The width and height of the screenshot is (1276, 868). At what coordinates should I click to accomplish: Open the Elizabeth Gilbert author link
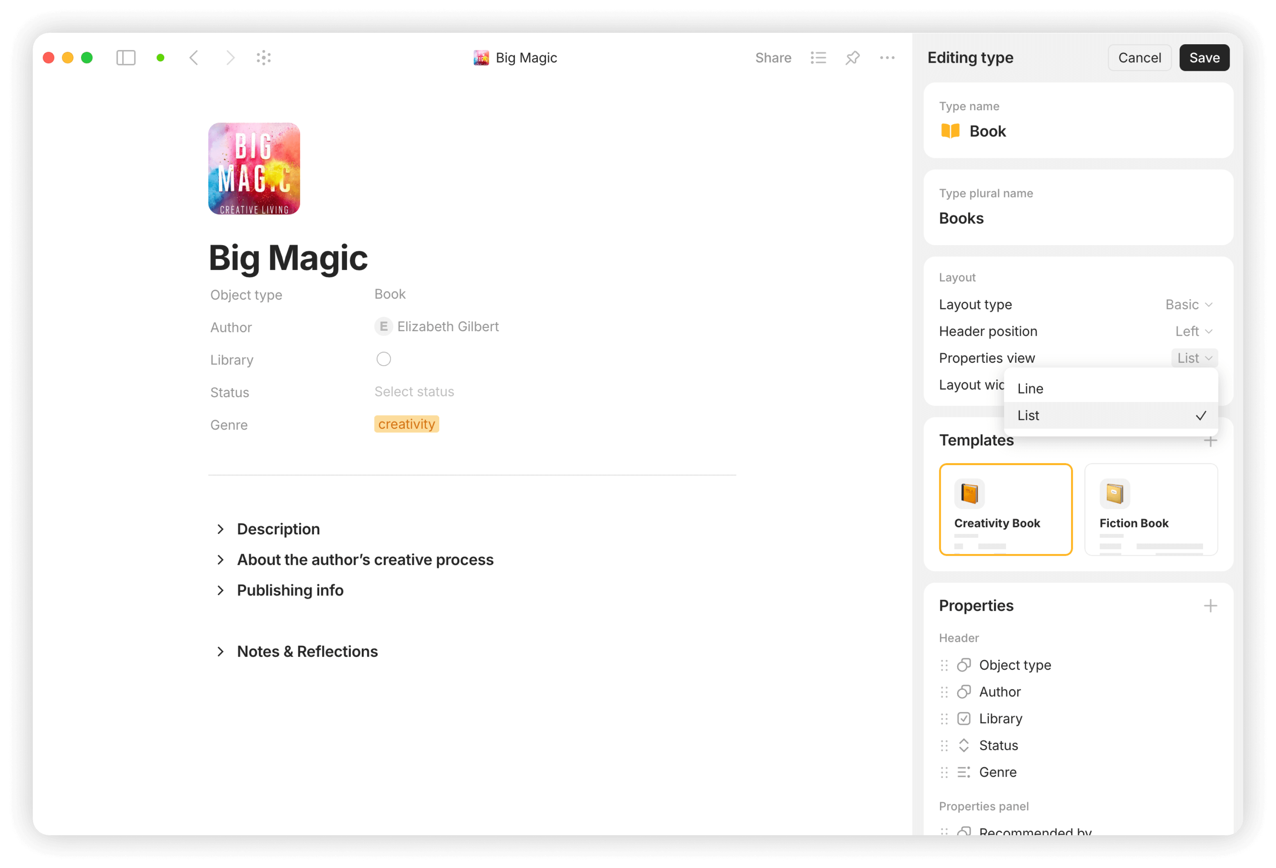tap(436, 327)
